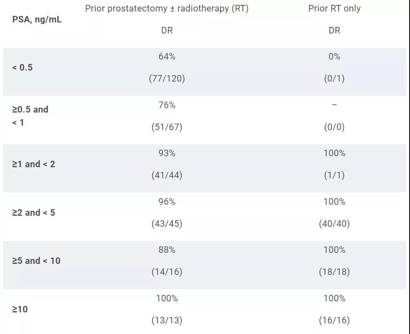Click the (40/40) fraction cell
This screenshot has width=410, height=334.
334,223
